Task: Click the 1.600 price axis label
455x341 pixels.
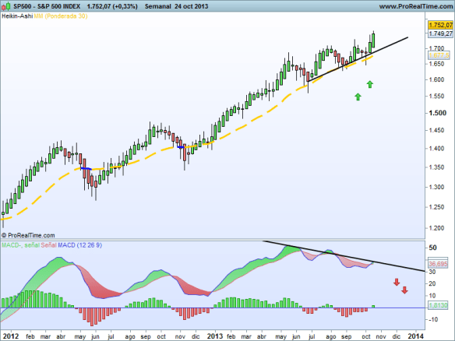Action: [436, 79]
